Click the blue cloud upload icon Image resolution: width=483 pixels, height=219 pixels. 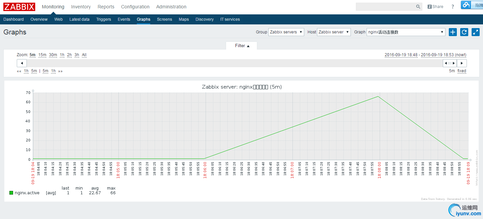[466, 5]
